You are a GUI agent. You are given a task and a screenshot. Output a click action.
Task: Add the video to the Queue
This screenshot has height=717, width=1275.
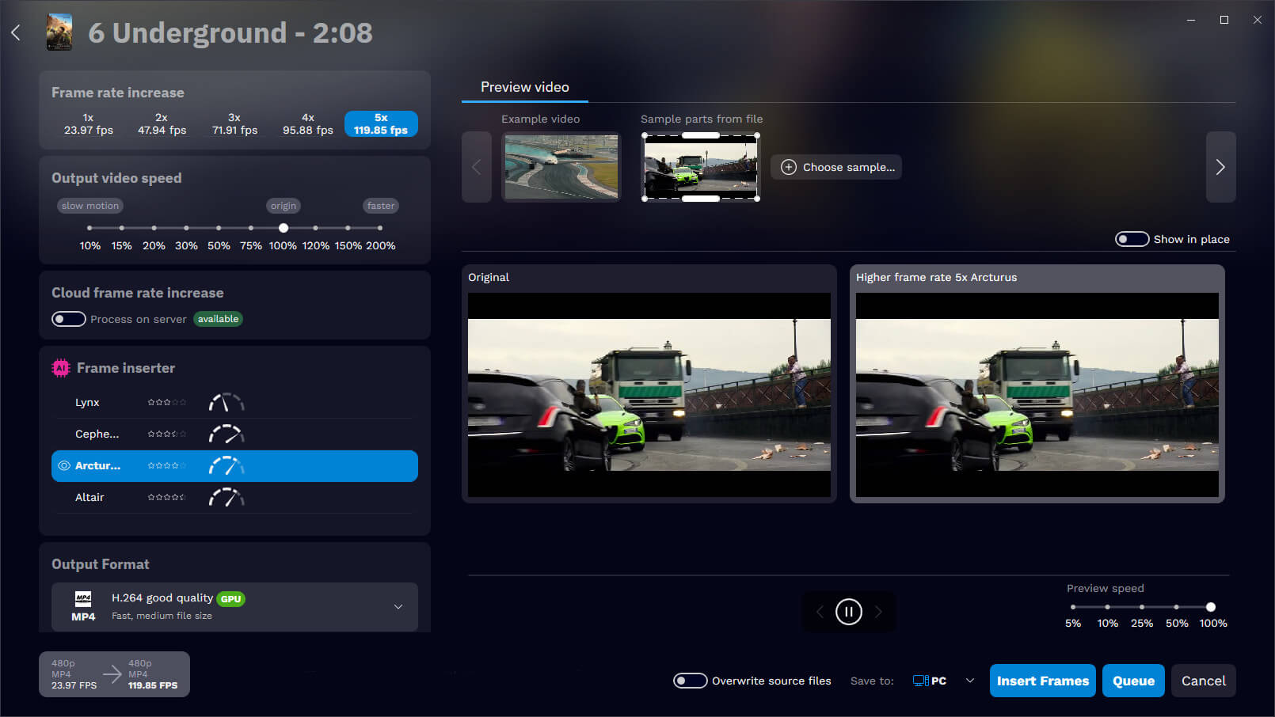(1133, 681)
